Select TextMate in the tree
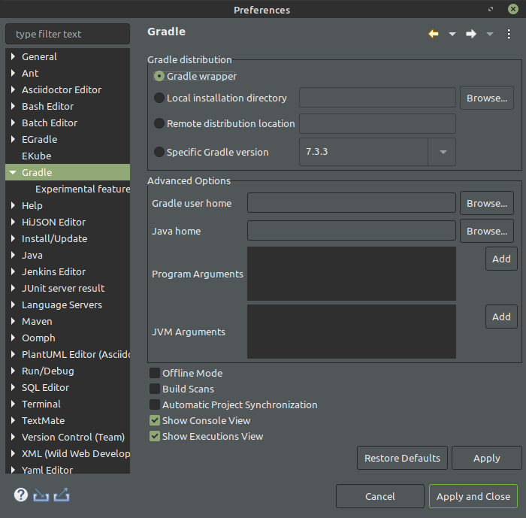The width and height of the screenshot is (526, 518). click(44, 421)
